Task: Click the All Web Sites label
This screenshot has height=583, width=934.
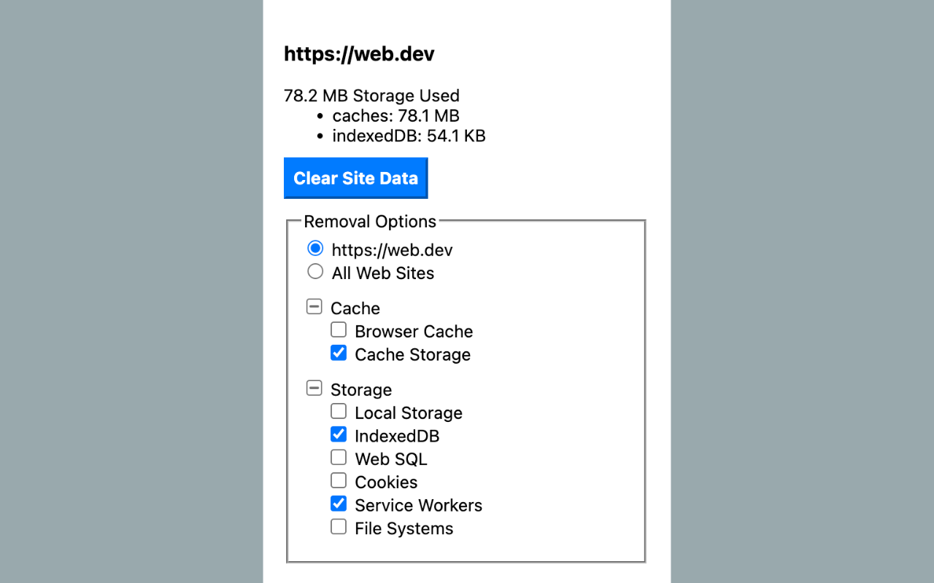Action: [383, 273]
